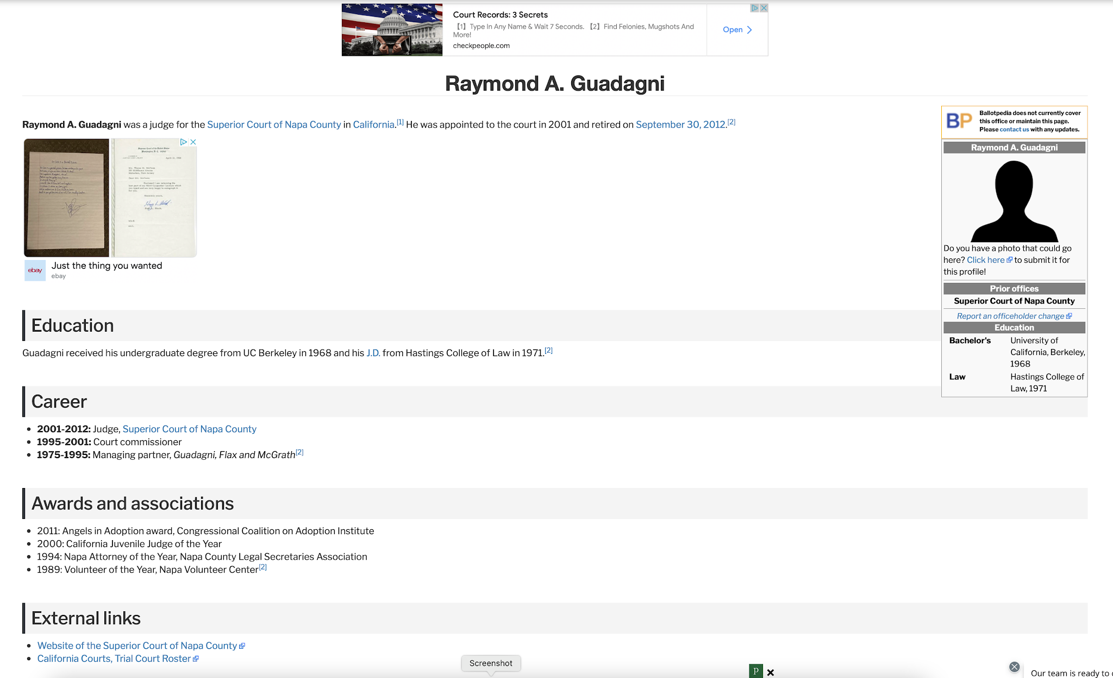Viewport: 1113px width, 678px height.
Task: Follow the California link
Action: tap(373, 125)
